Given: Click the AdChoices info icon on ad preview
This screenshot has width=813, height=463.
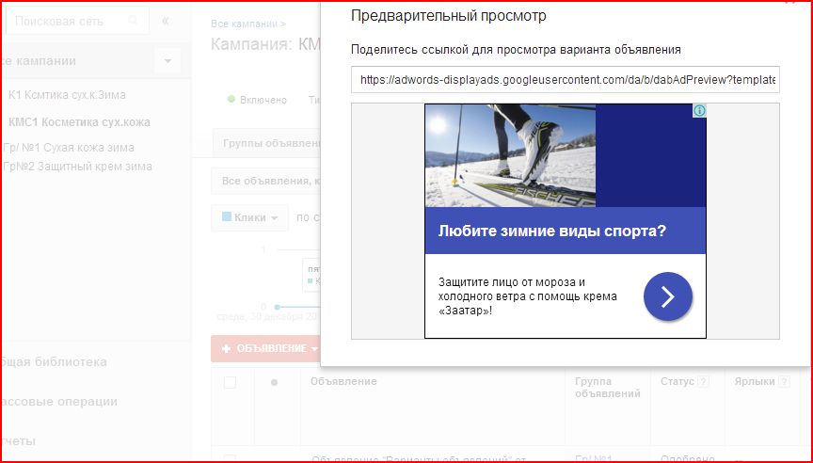Looking at the screenshot, I should (x=699, y=110).
